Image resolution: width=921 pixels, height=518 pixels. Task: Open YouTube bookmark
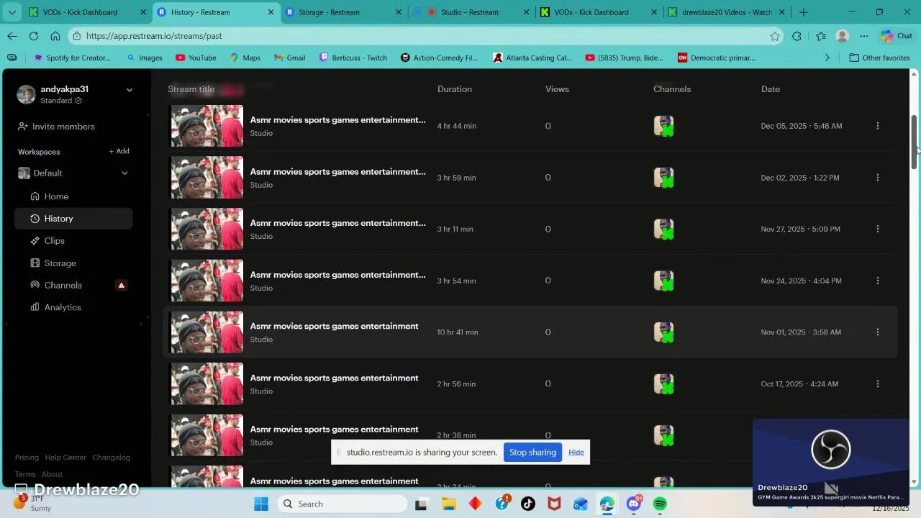tap(196, 58)
